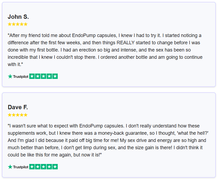The width and height of the screenshot is (218, 179).
Task: Select the Dave F. reviewer name
Action: pos(18,107)
